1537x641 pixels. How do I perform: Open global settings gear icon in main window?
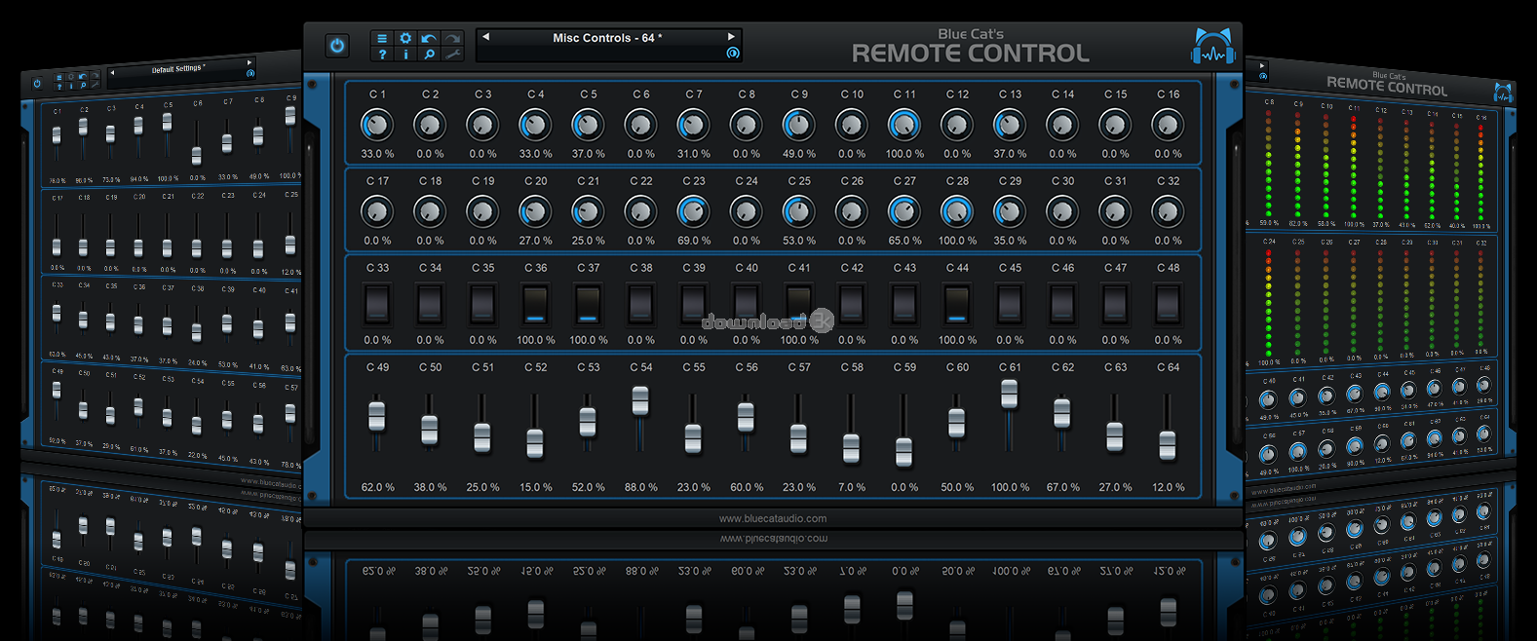click(405, 38)
